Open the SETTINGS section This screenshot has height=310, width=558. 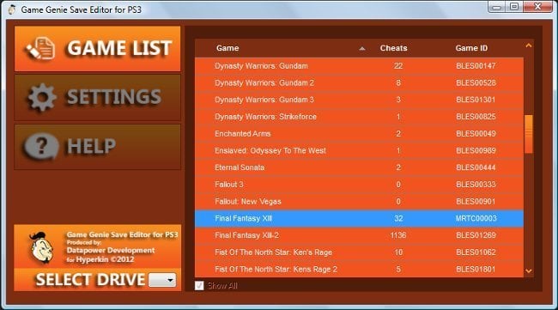click(98, 98)
